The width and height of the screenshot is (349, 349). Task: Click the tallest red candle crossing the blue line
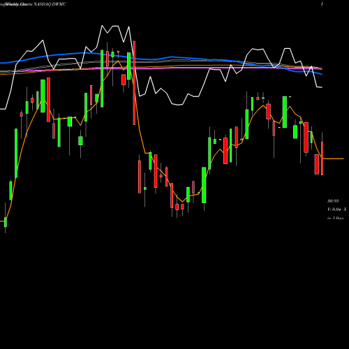134,83
